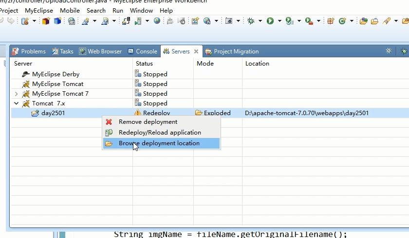Image resolution: width=409 pixels, height=238 pixels.
Task: Switch to the Project Migration tab
Action: (x=232, y=51)
